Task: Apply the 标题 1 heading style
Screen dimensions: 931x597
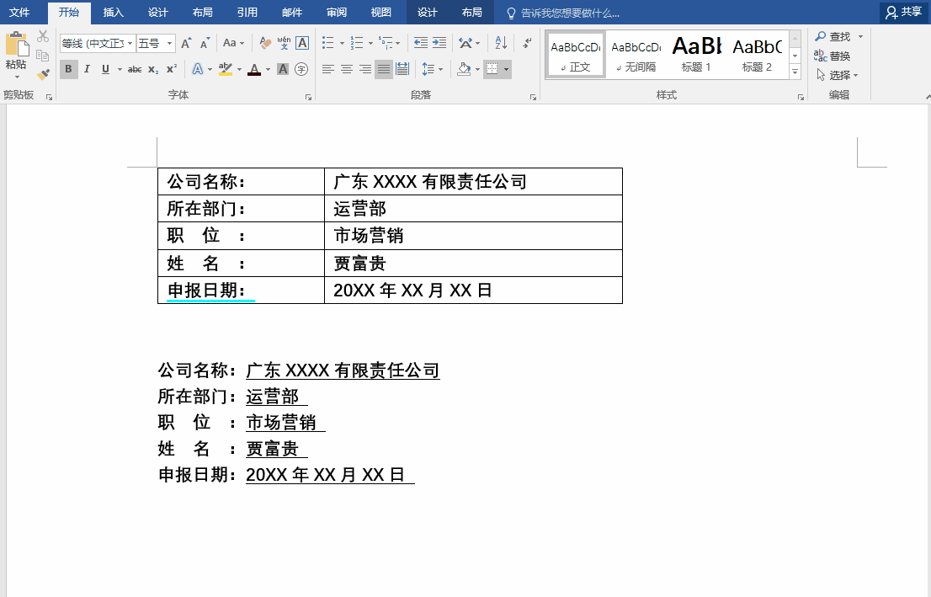Action: (696, 55)
